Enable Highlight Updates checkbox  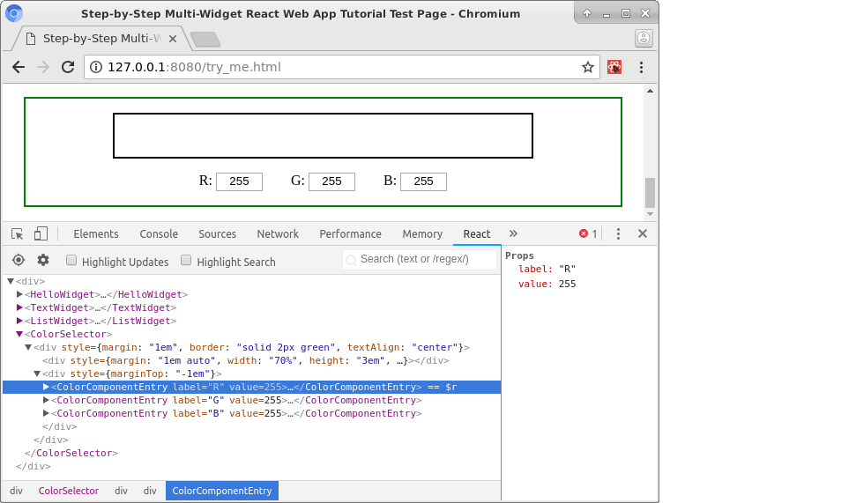click(x=72, y=261)
